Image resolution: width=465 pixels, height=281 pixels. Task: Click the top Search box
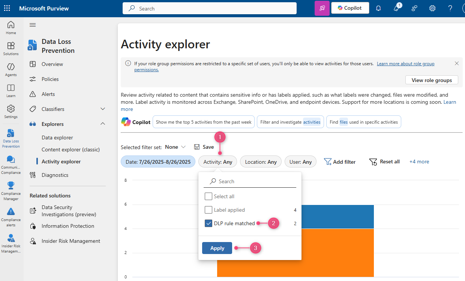click(210, 8)
